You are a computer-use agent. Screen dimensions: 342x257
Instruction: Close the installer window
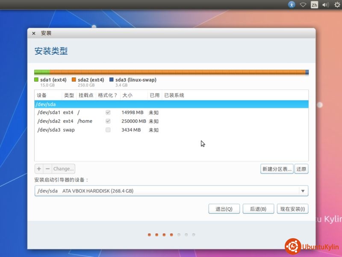click(34, 33)
